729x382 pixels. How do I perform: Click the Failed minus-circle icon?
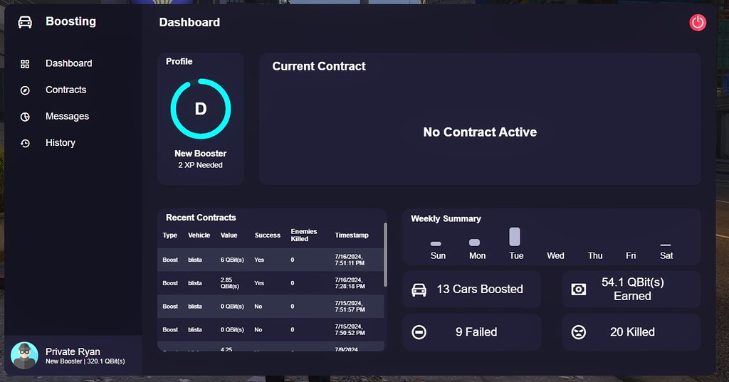(x=419, y=332)
